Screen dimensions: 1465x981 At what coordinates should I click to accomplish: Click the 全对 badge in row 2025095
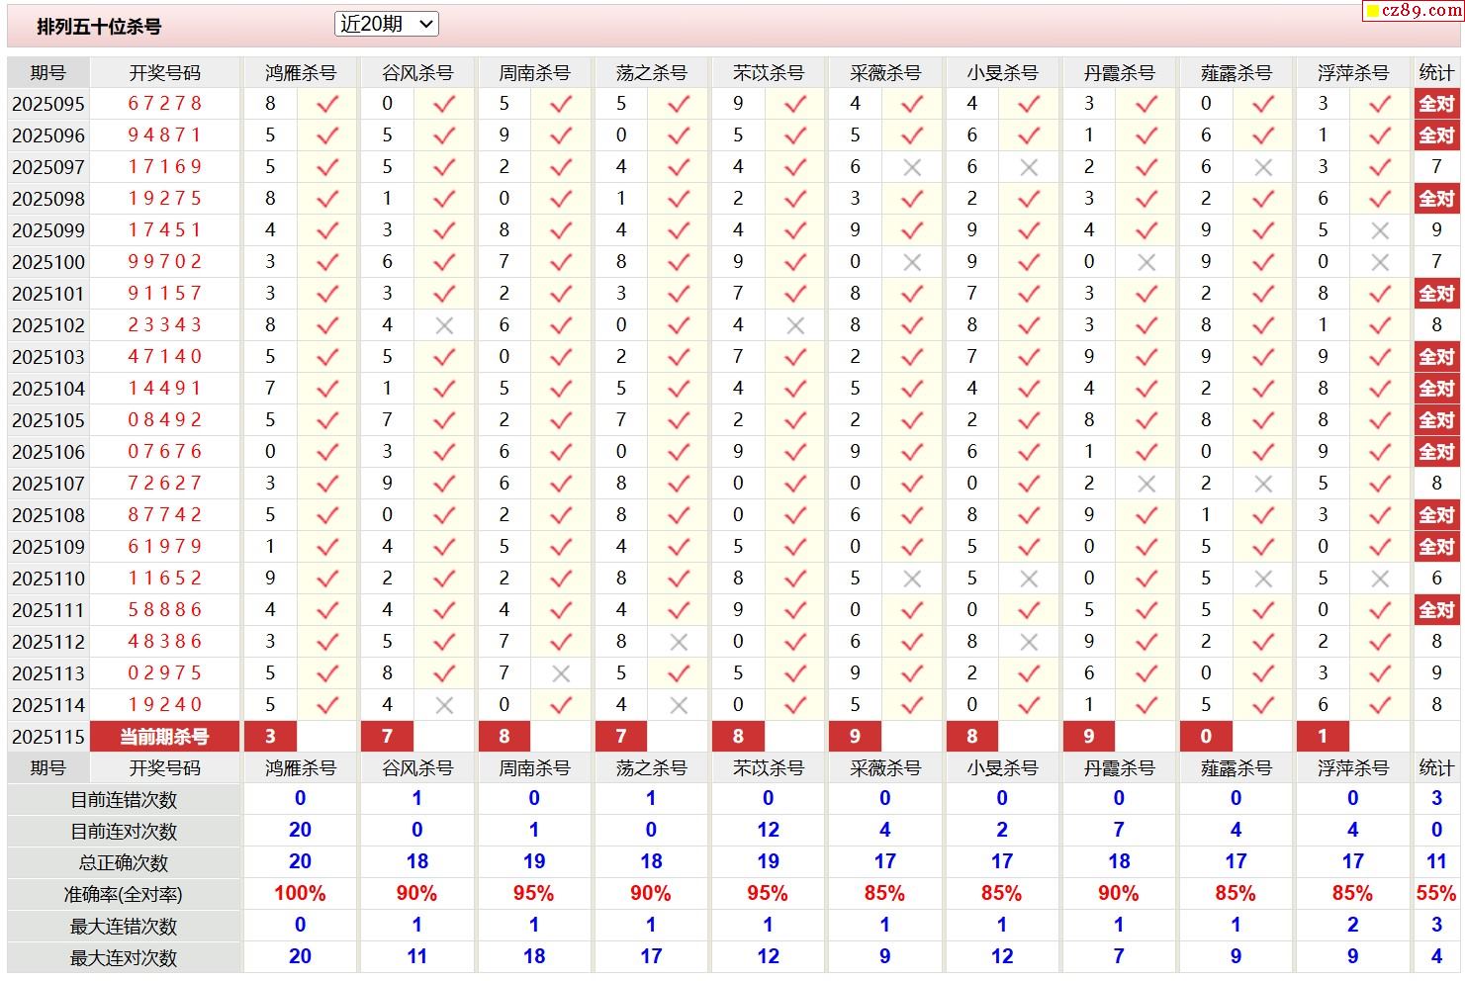pos(1436,104)
